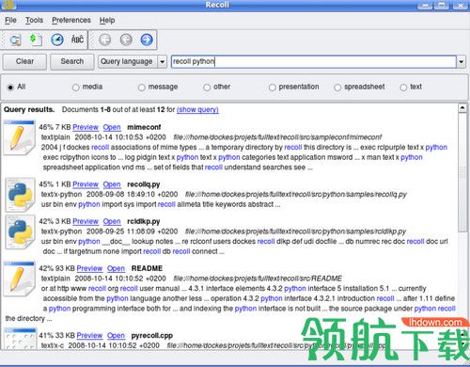Screen dimensions: 470x367
Task: Click the show query link
Action: click(197, 110)
